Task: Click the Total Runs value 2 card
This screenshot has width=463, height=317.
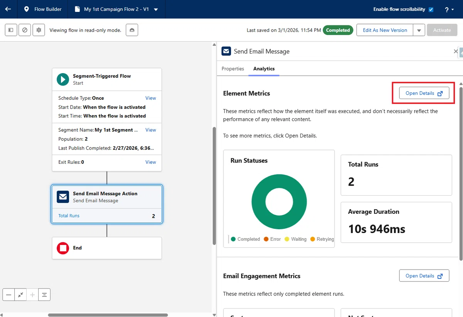Action: click(x=396, y=175)
